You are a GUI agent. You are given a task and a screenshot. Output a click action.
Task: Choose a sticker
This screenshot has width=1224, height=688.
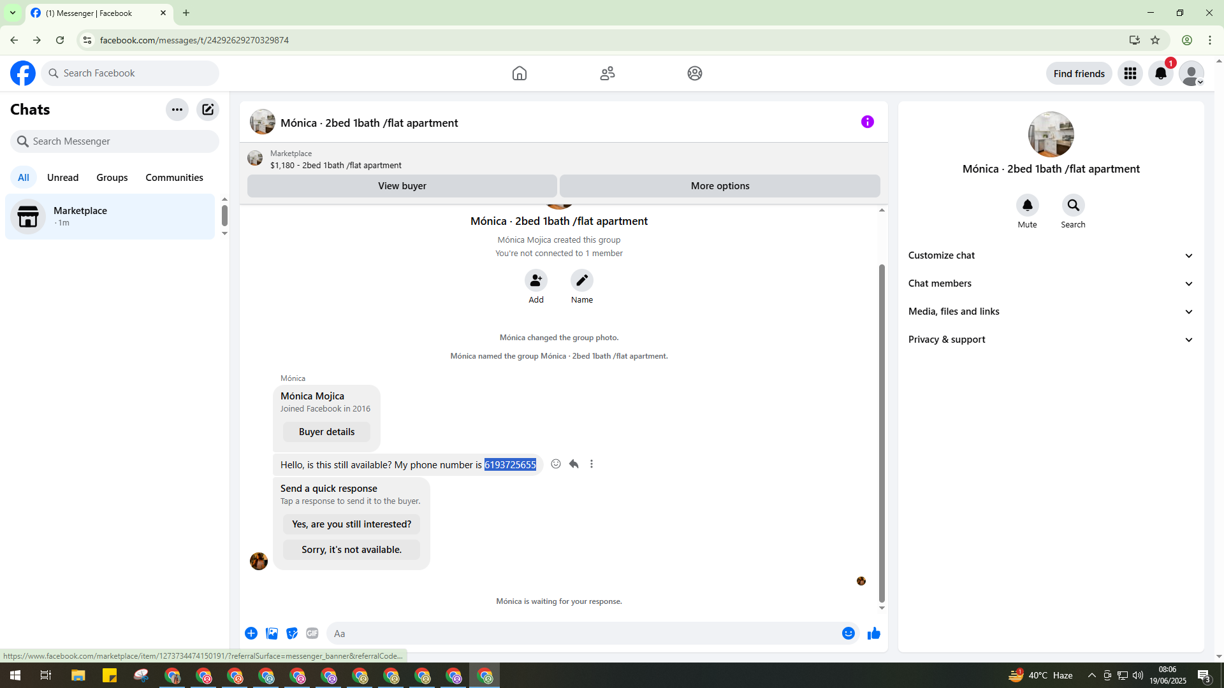292,633
